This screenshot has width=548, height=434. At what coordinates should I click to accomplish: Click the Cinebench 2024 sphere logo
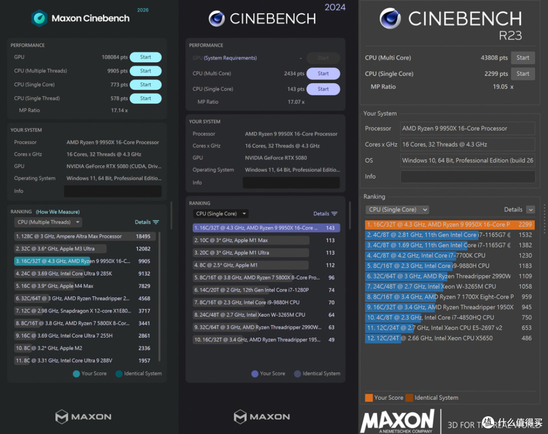(x=217, y=18)
